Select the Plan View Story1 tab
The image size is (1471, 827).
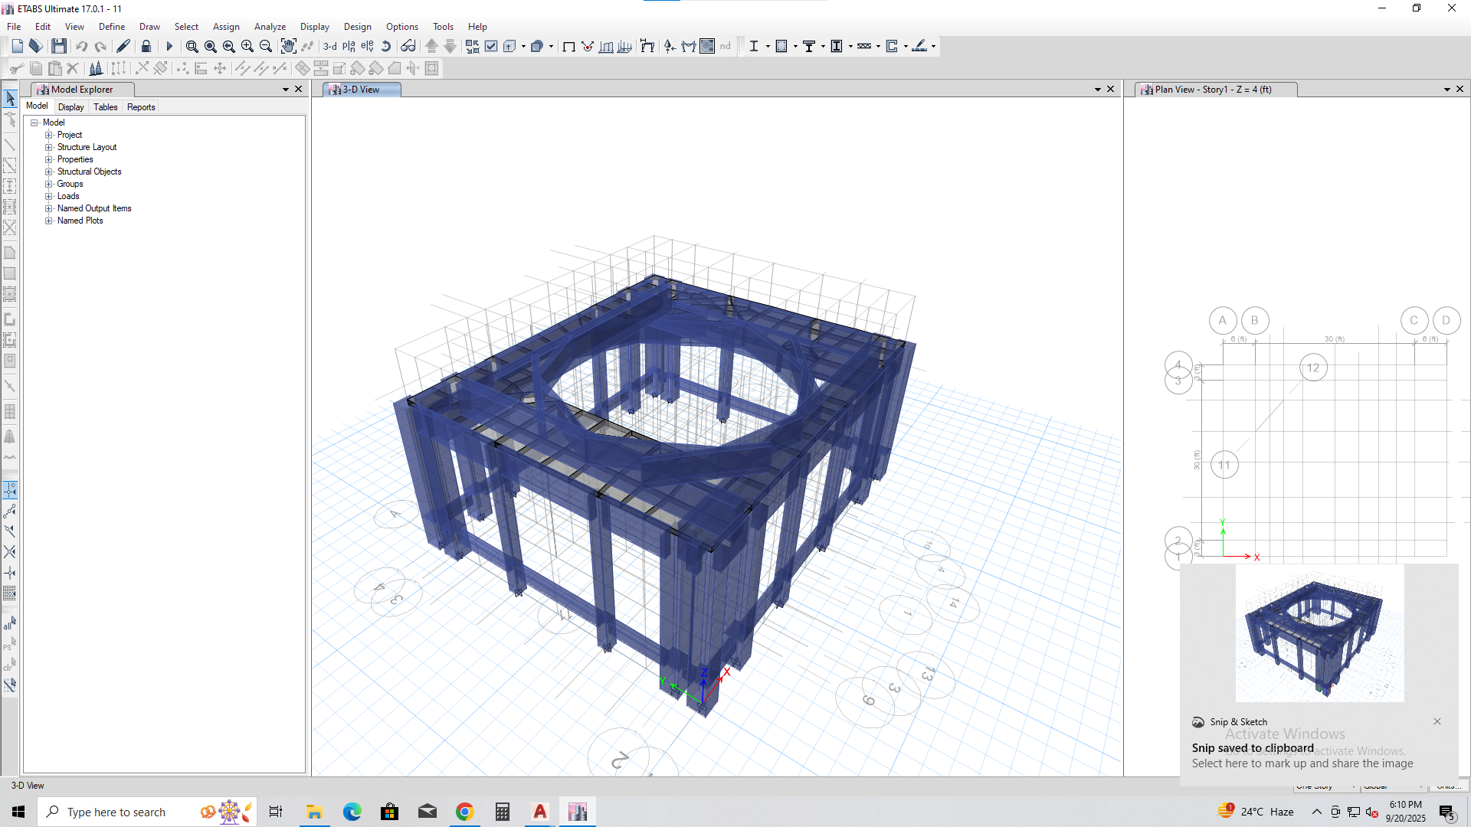1215,90
